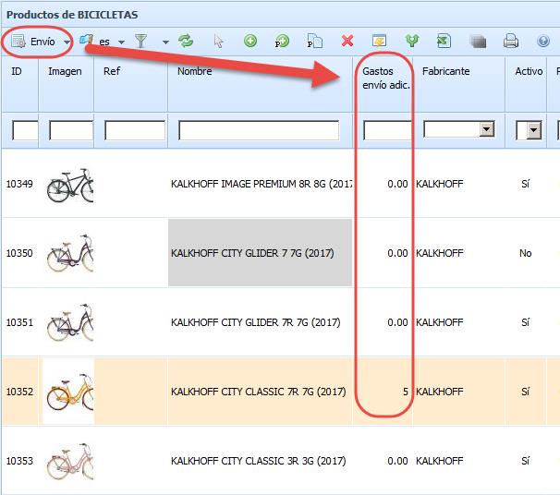Export grid with the Excel spreadsheet icon
560x495 pixels.
click(444, 41)
